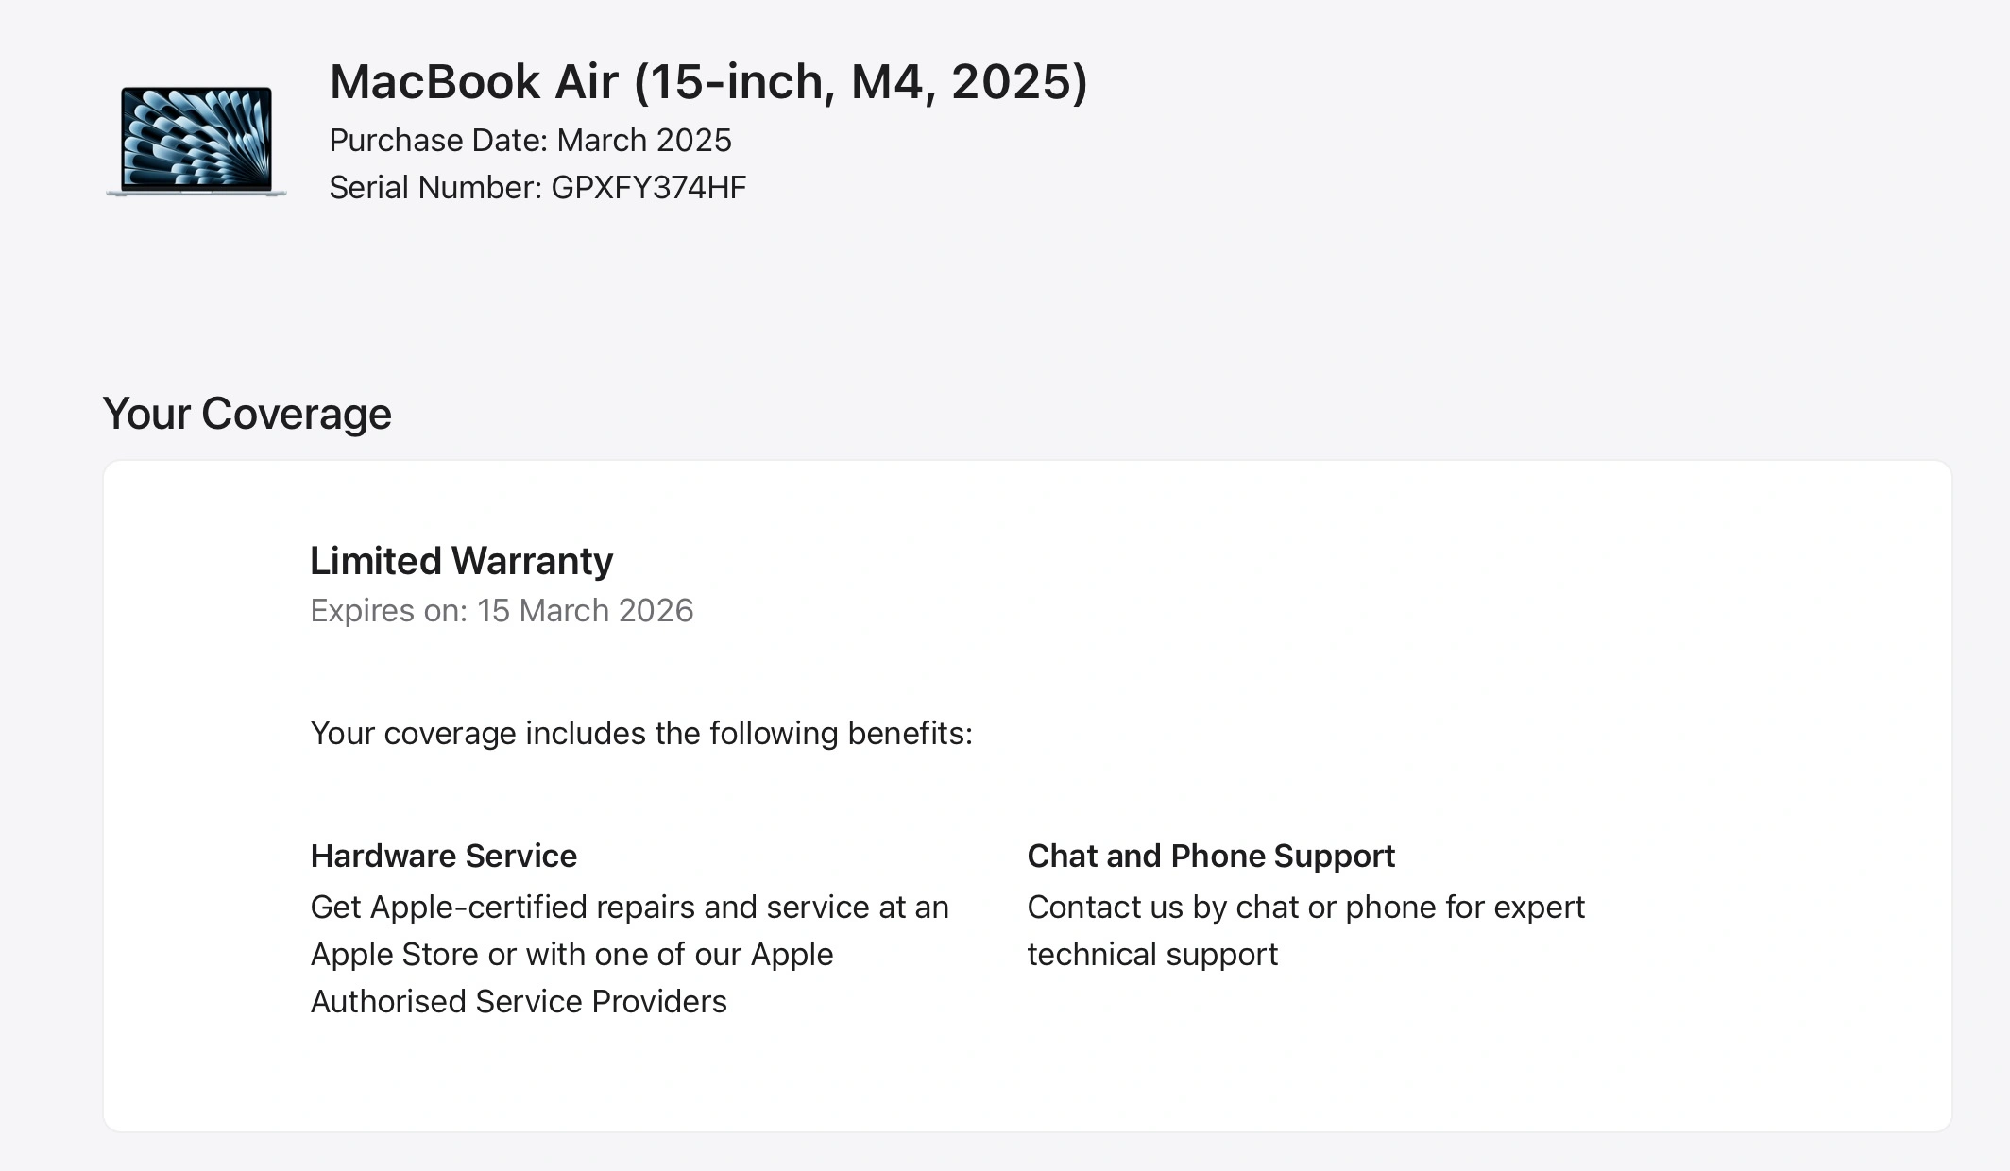Click the serial number value GPXFY374HF
Screen dimensions: 2010x1171
(649, 187)
